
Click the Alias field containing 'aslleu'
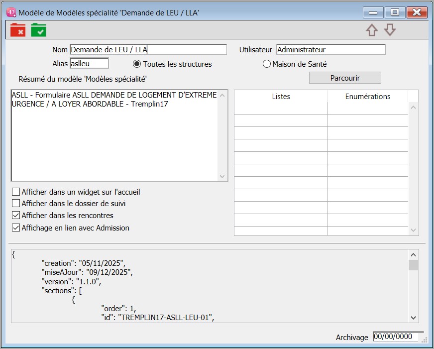click(89, 63)
